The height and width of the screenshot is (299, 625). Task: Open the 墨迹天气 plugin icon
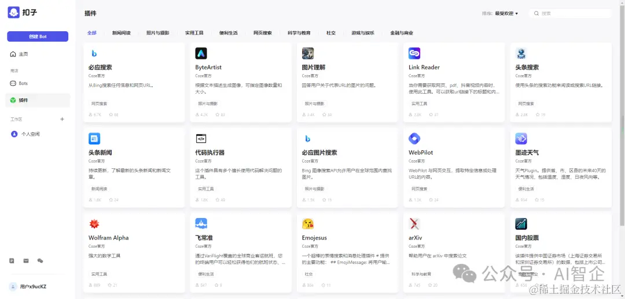(x=521, y=139)
